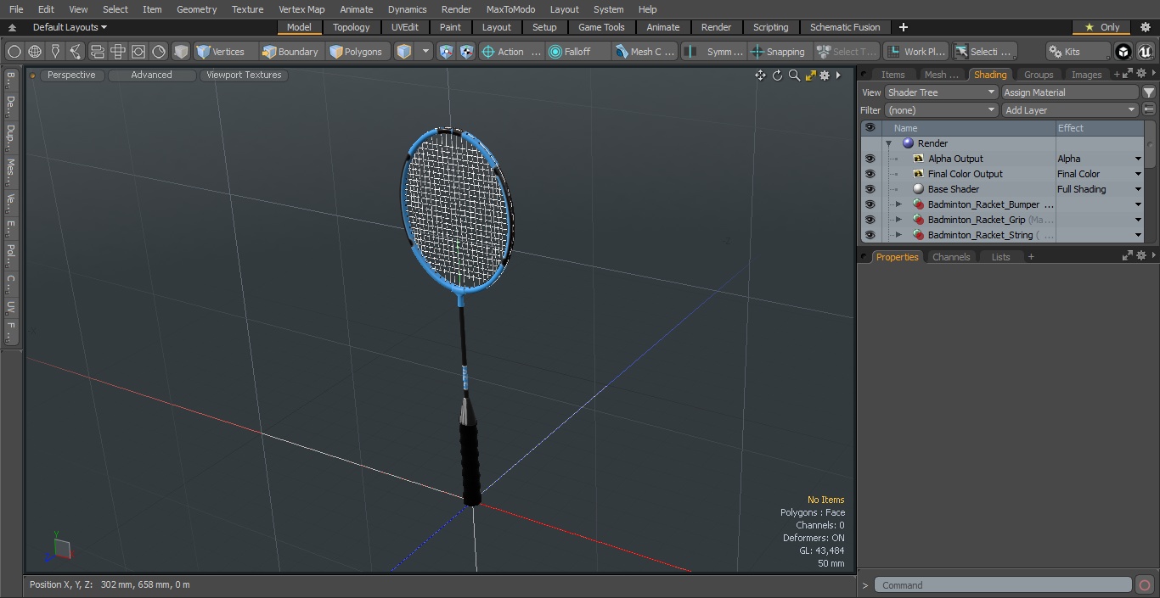This screenshot has width=1160, height=598.
Task: Open the dropdown arrow beside the blue cube
Action: (x=426, y=52)
